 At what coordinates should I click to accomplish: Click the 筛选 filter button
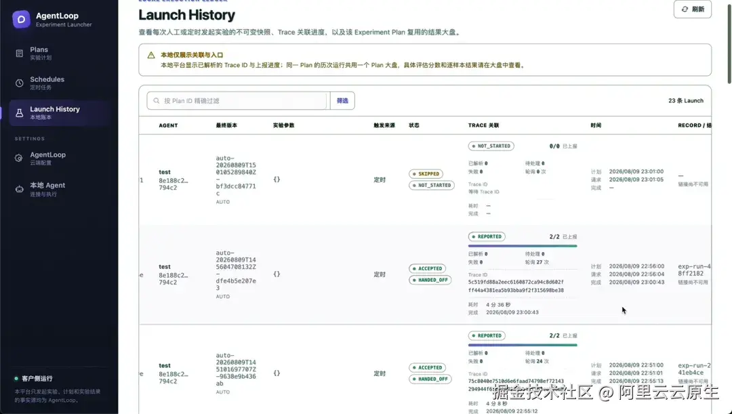click(x=342, y=101)
